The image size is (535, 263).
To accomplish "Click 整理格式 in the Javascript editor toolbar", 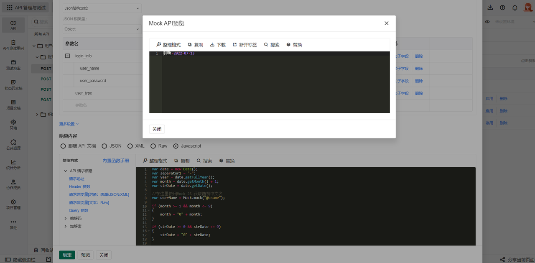I will 155,161.
